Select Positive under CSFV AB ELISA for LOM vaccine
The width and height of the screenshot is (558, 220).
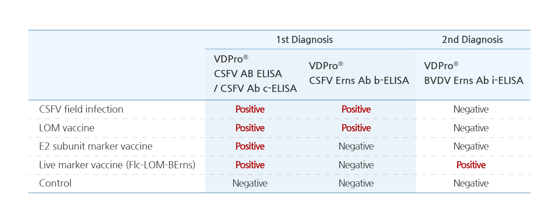pos(250,128)
